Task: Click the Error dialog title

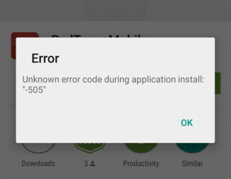Action: pyautogui.click(x=45, y=58)
